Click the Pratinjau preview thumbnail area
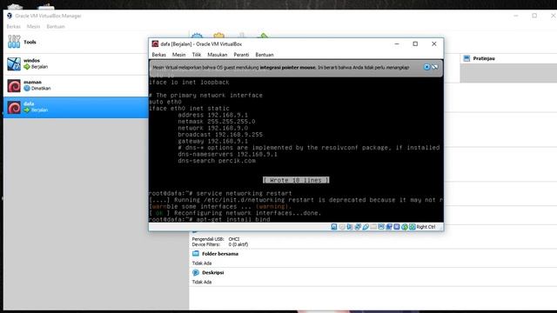 (x=508, y=73)
